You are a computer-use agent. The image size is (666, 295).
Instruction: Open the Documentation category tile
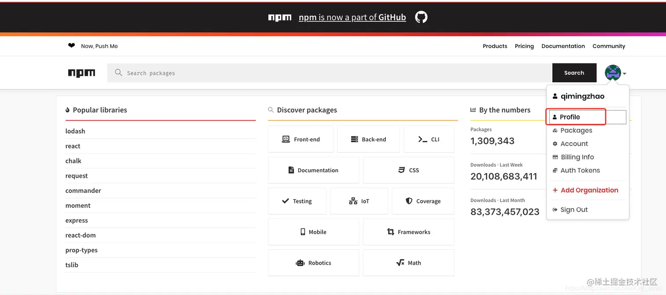(x=313, y=170)
